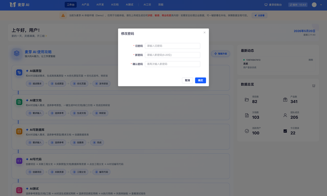Viewport: 327px width, 196px height.
Task: Click the 上午好，用户！ greeting
Action: pyautogui.click(x=26, y=30)
